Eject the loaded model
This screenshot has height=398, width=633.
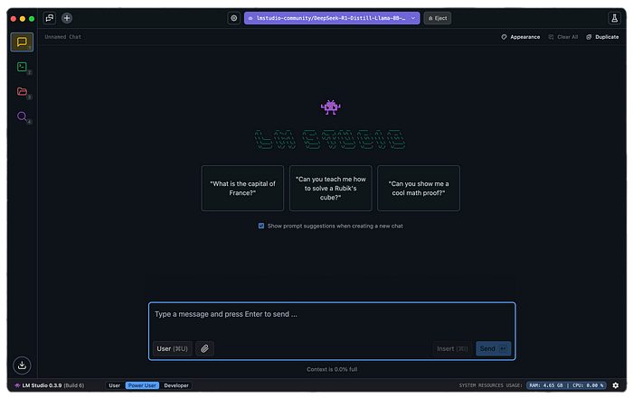pyautogui.click(x=437, y=18)
